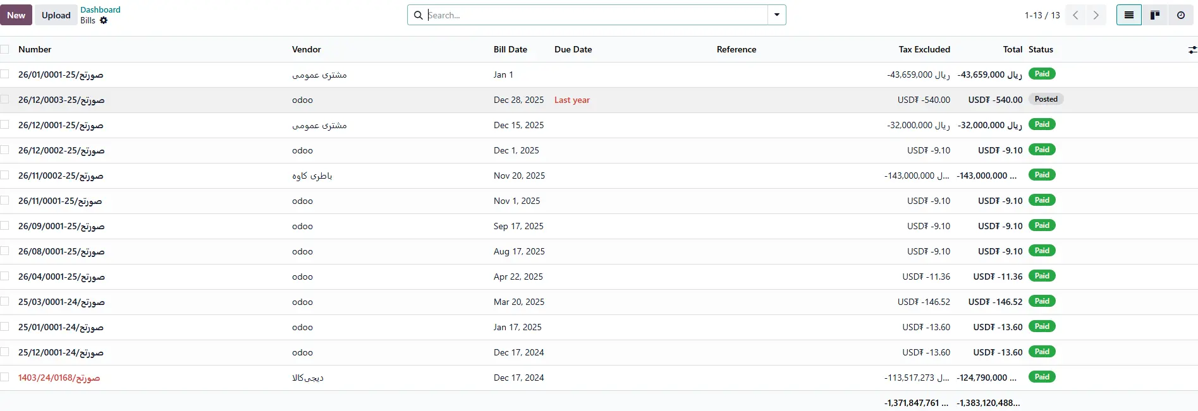Screen dimensions: 1198x411
Task: Click the New button
Action: point(16,15)
